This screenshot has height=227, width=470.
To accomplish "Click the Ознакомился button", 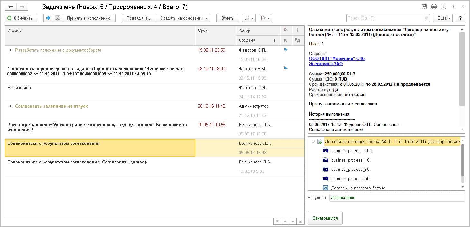I will pos(325,218).
